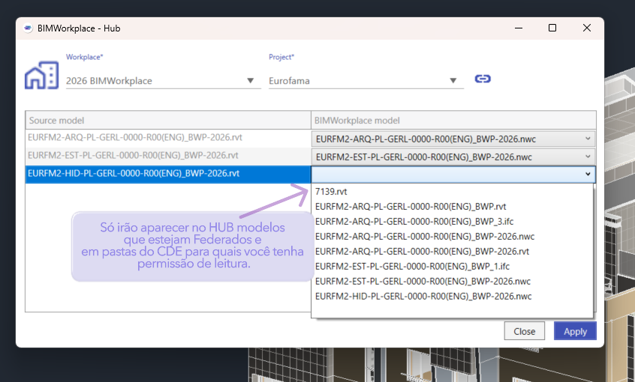This screenshot has width=635, height=382.
Task: Click the BIMWorkplace model column header
Action: tap(453, 120)
